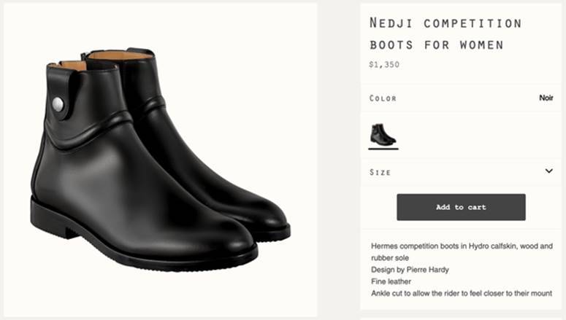The height and width of the screenshot is (320, 566).
Task: Click the Fine leather description line
Action: point(391,281)
